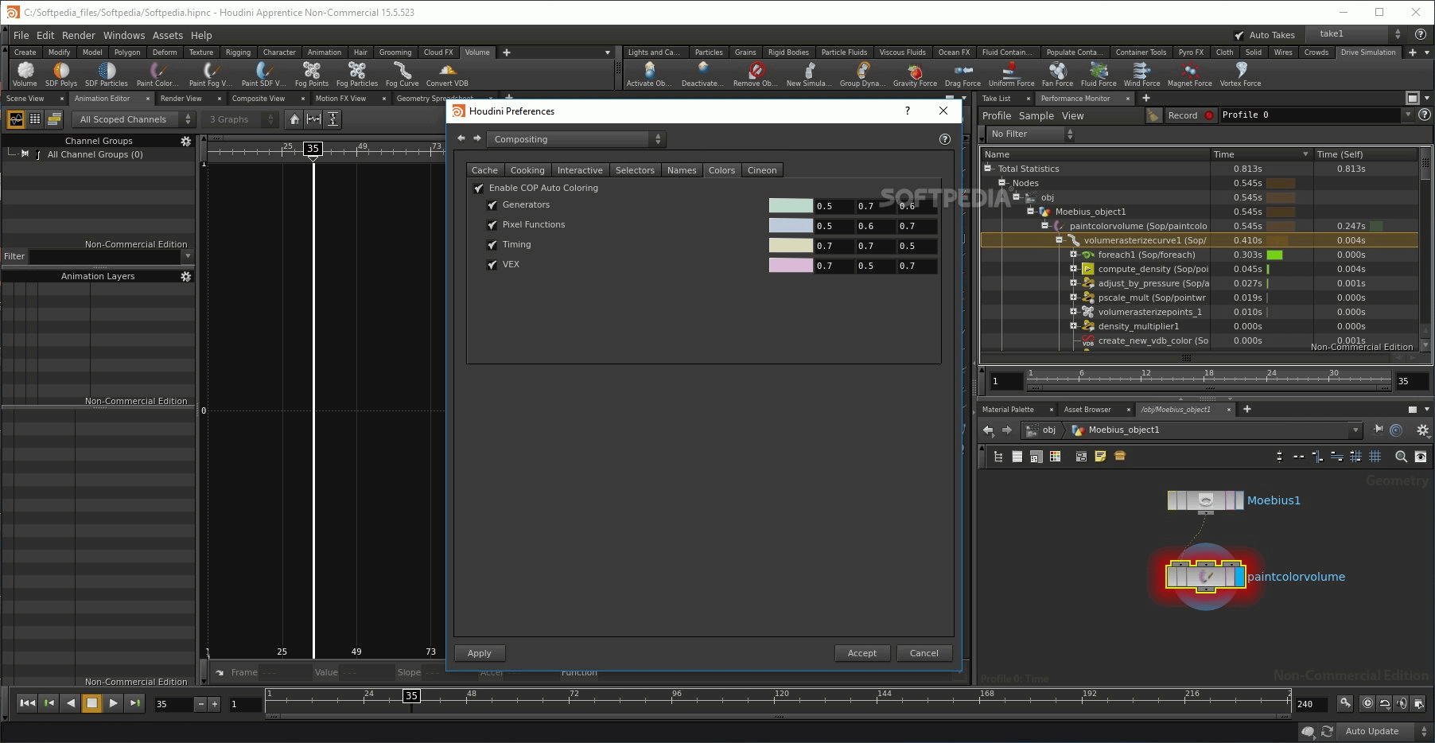Click the Fog Curve shelf tool

click(402, 75)
